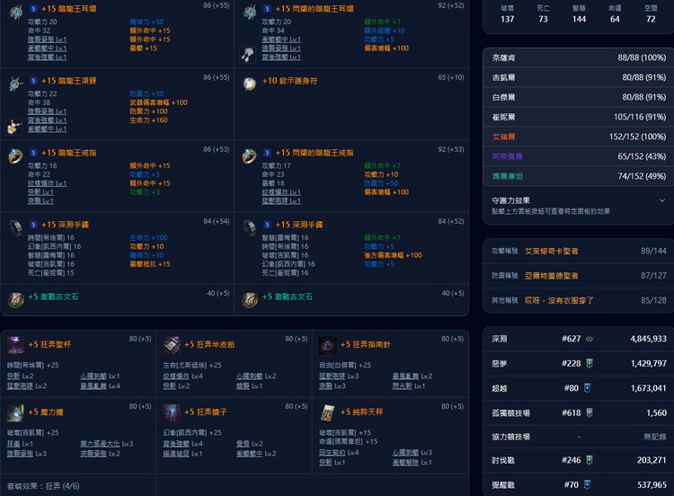674x496 pixels.
Task: Click the +15 暗龍王戒指 ring icon
Action: pos(16,156)
